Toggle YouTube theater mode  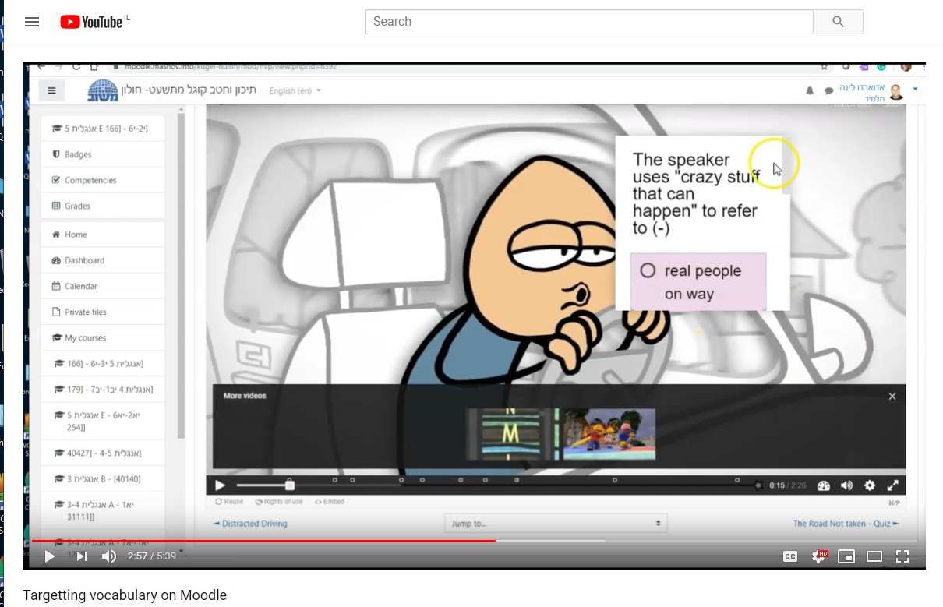click(874, 556)
